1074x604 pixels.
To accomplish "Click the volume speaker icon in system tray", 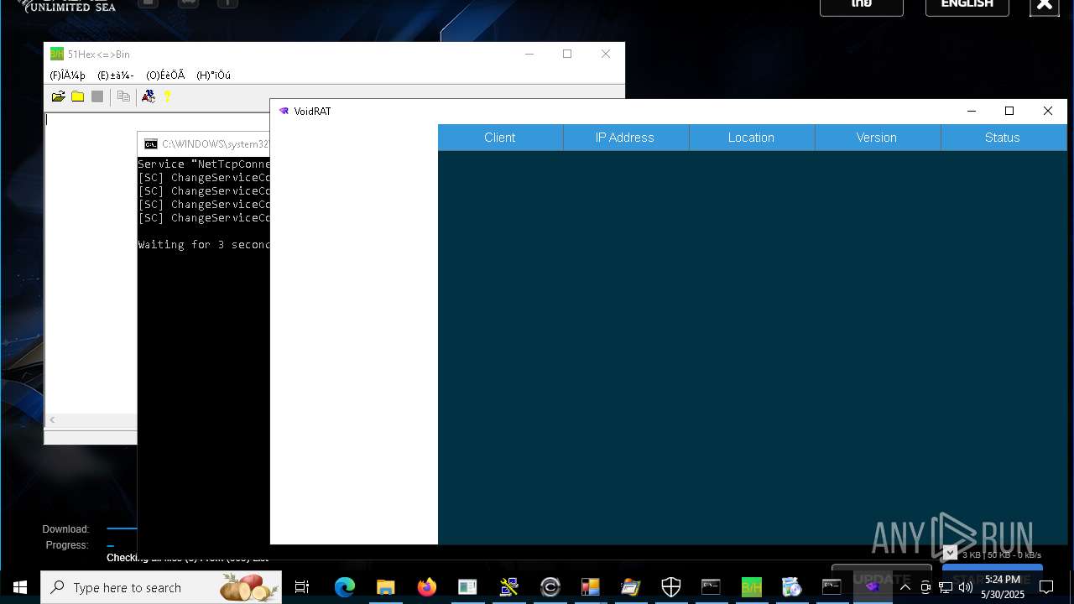I will coord(966,587).
